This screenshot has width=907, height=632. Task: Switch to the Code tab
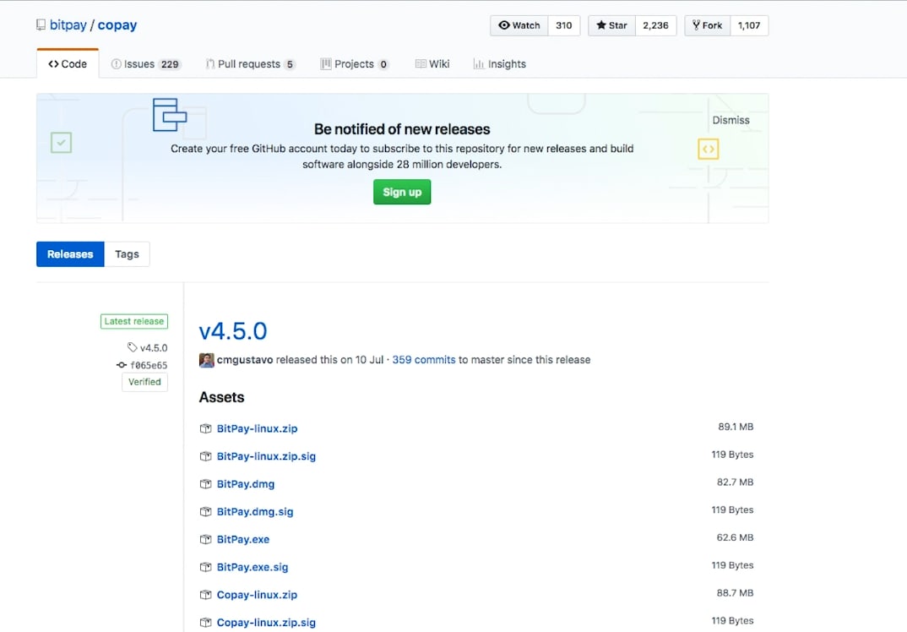point(68,63)
